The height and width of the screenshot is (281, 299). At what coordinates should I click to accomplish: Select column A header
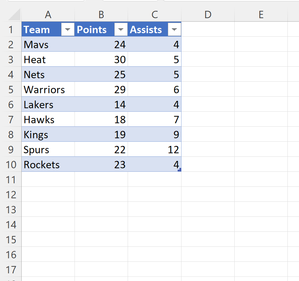click(48, 15)
